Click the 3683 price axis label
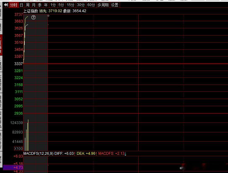 19,21
